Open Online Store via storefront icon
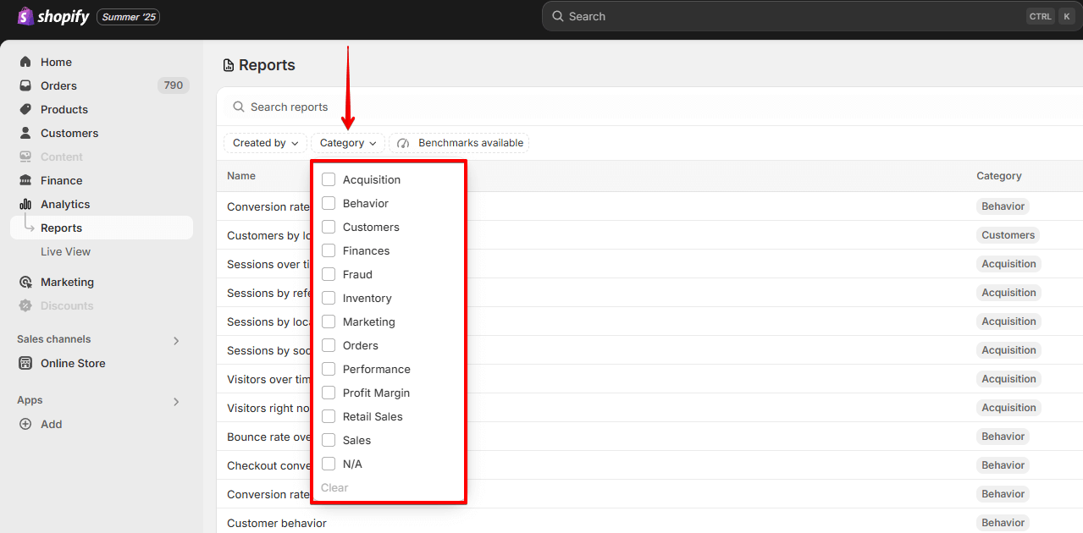 pyautogui.click(x=25, y=363)
